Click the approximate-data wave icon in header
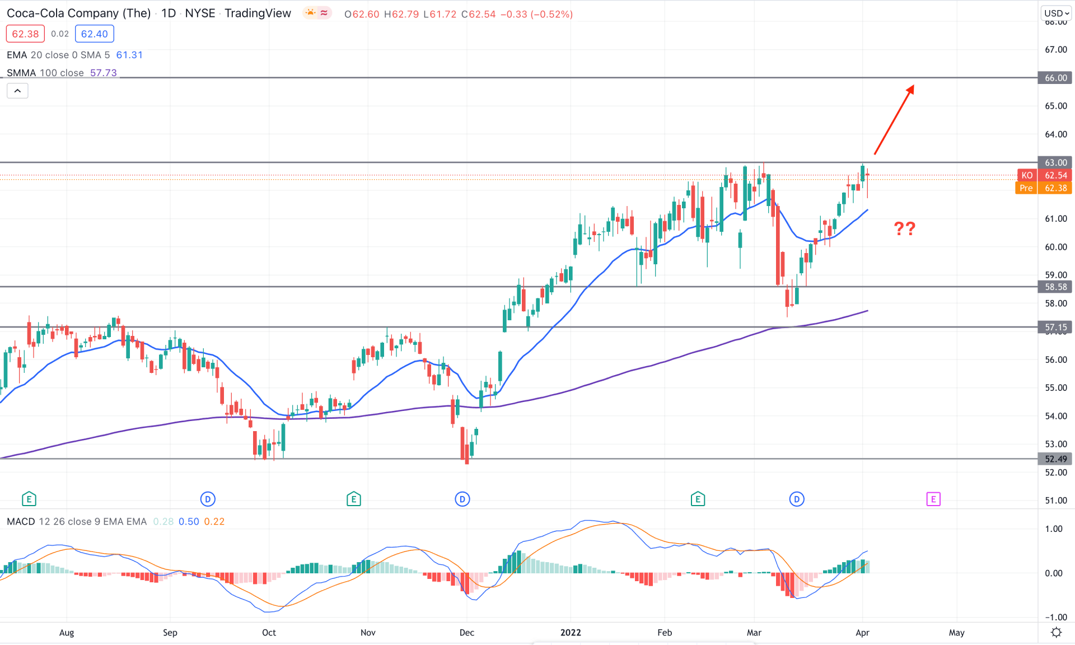This screenshot has height=645, width=1075. (324, 13)
